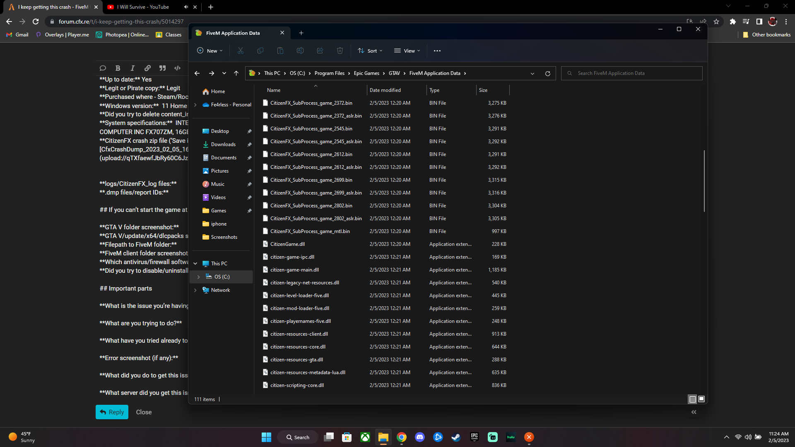Click Bold icon in forum editor

118,68
